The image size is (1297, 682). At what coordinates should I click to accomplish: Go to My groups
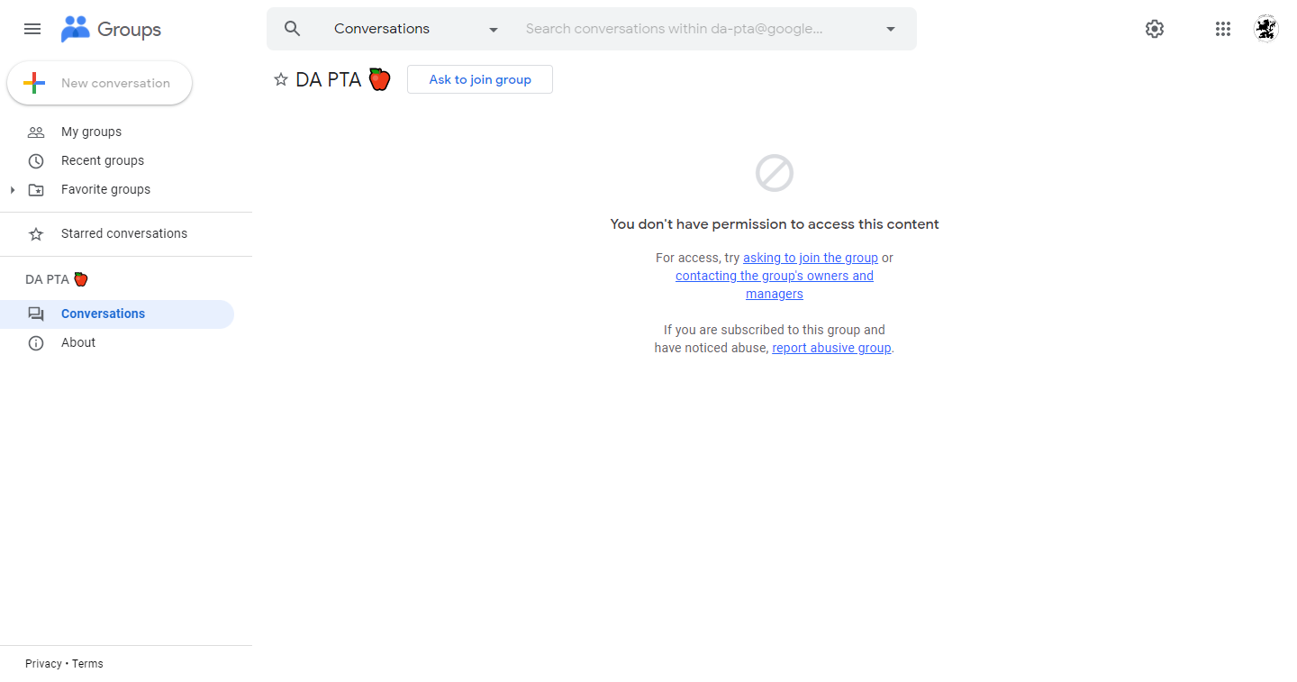click(91, 132)
